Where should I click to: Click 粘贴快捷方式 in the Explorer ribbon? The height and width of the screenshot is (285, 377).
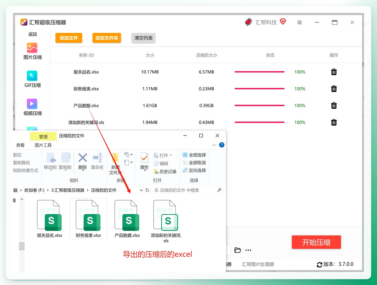coord(25,171)
